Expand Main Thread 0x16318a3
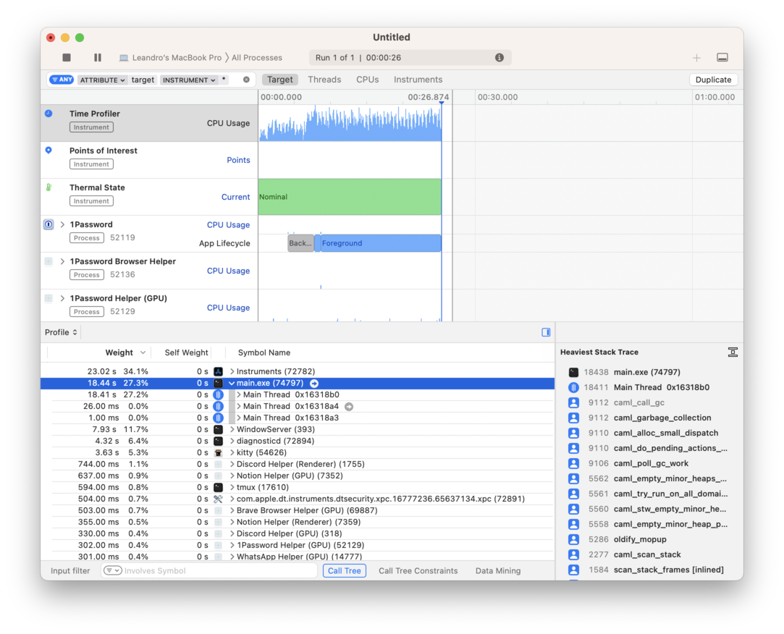 click(x=239, y=418)
